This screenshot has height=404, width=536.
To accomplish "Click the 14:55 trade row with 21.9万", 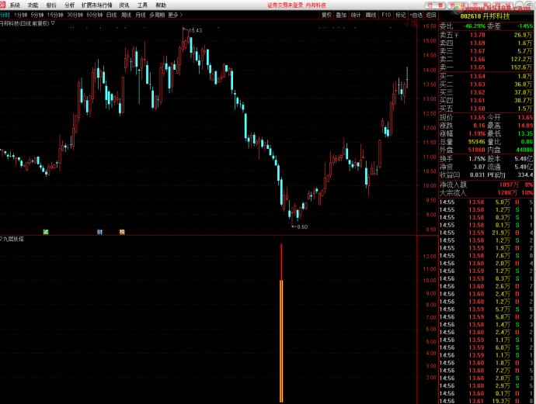I will pos(487,233).
